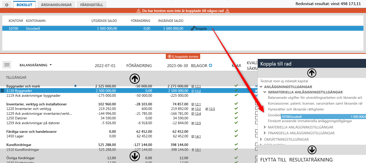Switch to the Årshandlingar tab

(56, 5)
